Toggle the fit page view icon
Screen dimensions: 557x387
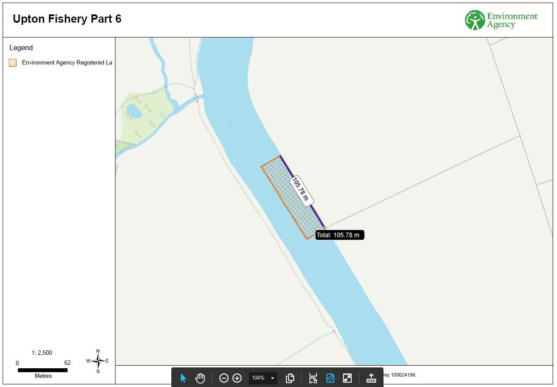click(330, 378)
